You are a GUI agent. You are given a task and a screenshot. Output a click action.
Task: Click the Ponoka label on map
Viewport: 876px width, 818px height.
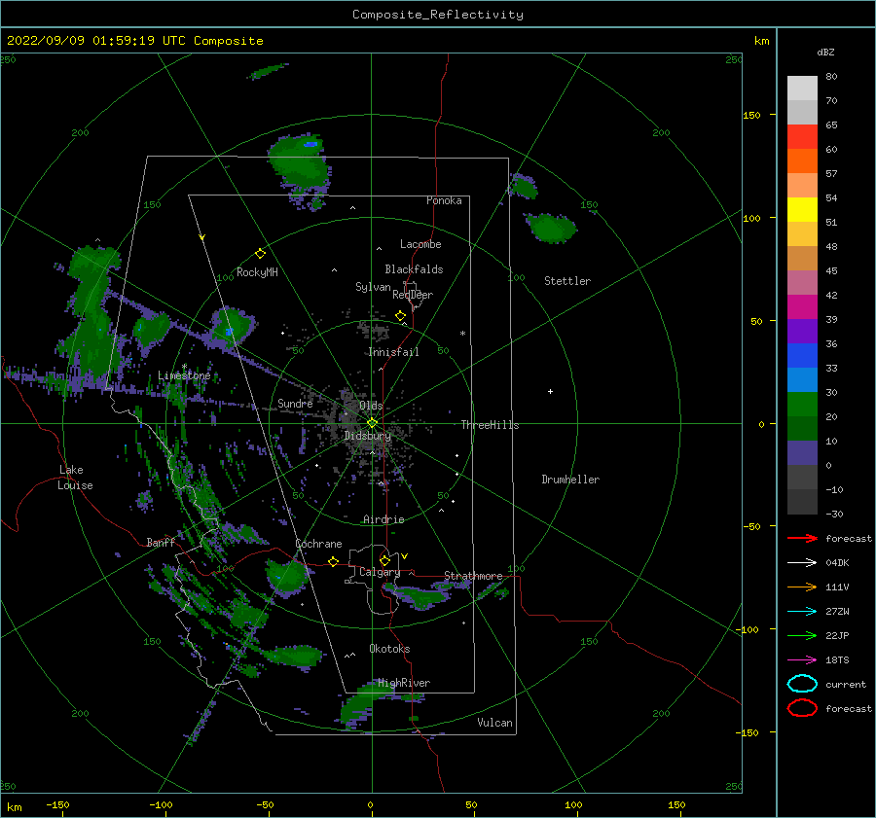pos(444,200)
